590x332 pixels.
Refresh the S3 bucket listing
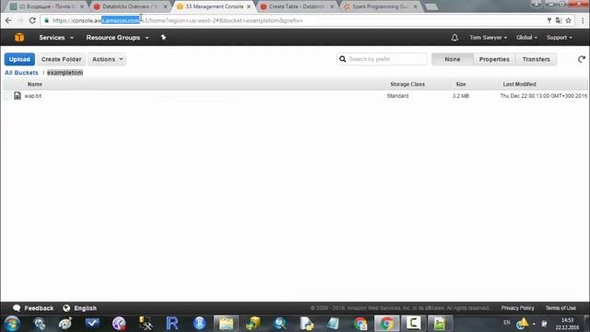582,59
